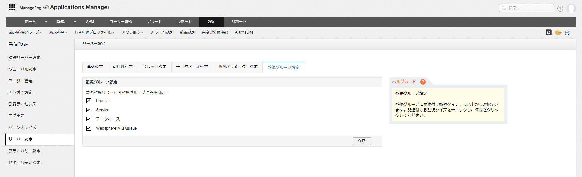Select ユーザー管理 in the sidebar
Viewport: 582px width, 177px height.
point(20,81)
